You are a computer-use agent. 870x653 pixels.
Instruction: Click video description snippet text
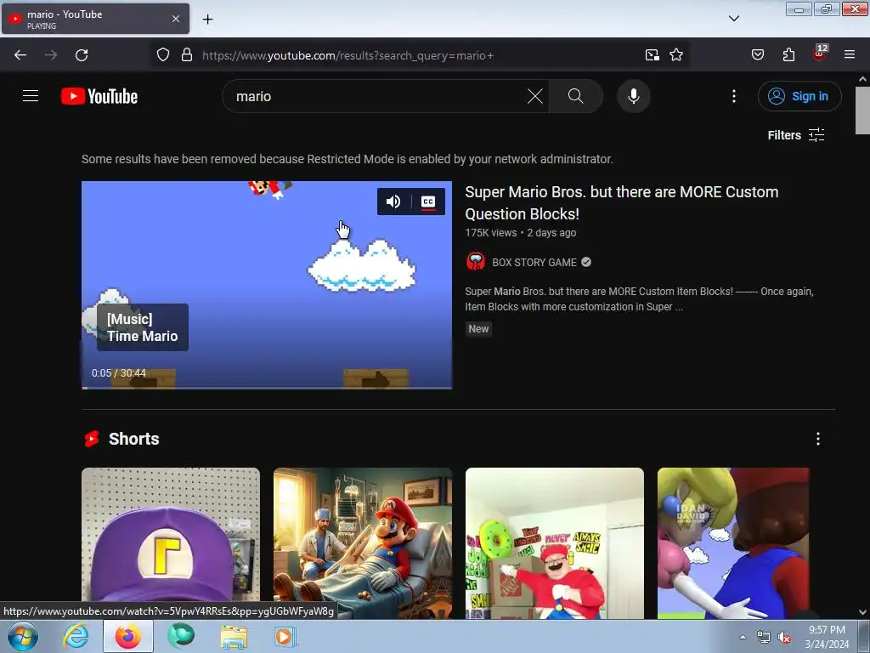(x=639, y=298)
